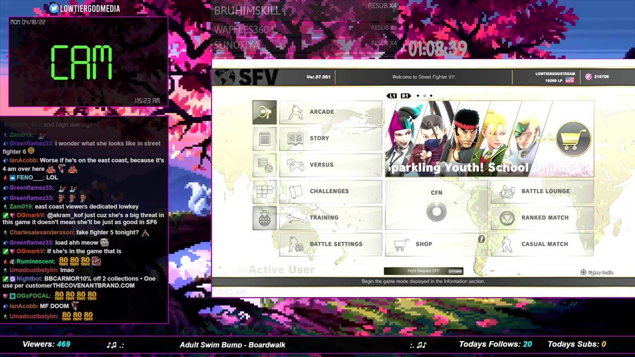Click the Fight Money coin icon
This screenshot has height=357, width=635.
(x=588, y=77)
